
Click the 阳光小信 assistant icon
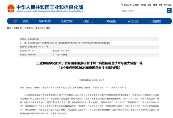pyautogui.click(x=122, y=5)
